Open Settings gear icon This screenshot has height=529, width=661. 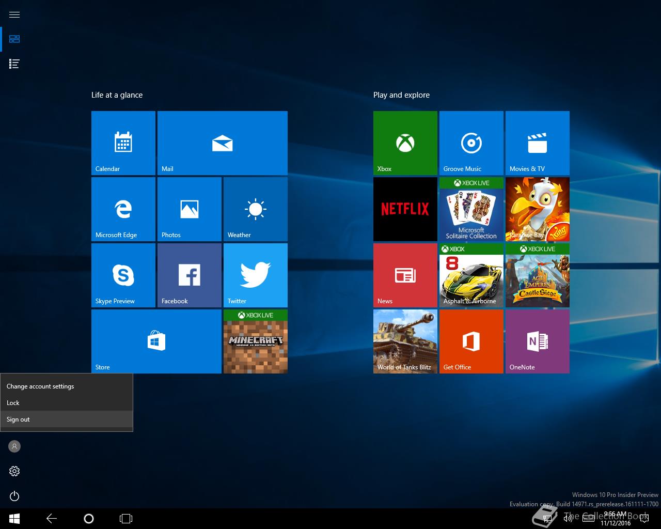click(14, 471)
